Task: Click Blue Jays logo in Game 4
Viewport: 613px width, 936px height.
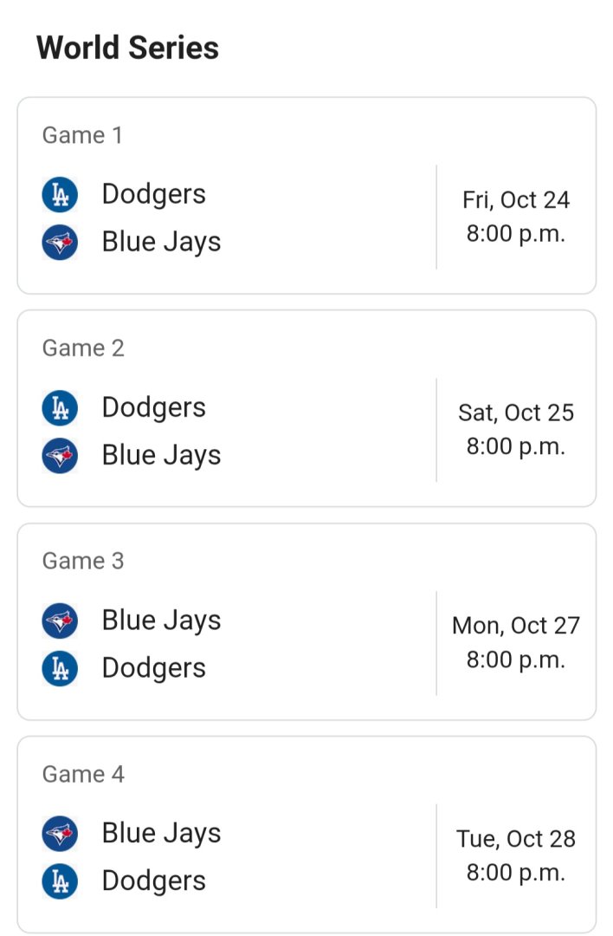Action: pos(60,834)
